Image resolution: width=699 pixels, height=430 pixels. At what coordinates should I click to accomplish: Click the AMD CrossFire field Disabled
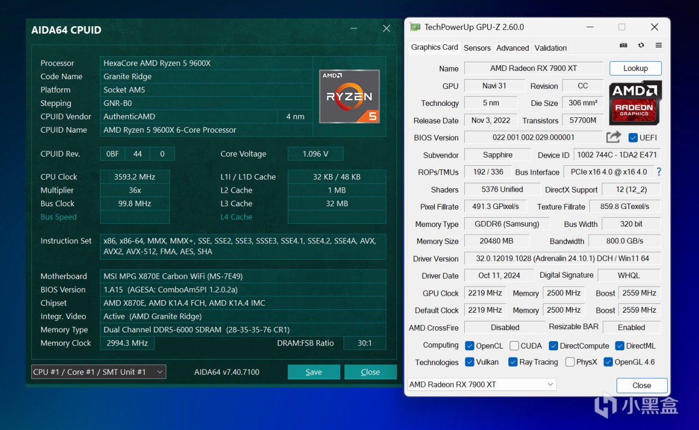click(x=505, y=327)
